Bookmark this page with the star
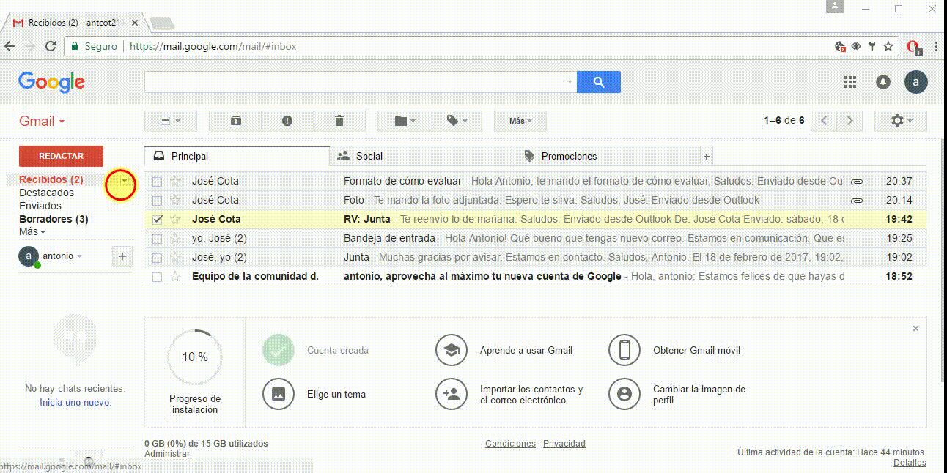The width and height of the screenshot is (947, 473). (888, 46)
